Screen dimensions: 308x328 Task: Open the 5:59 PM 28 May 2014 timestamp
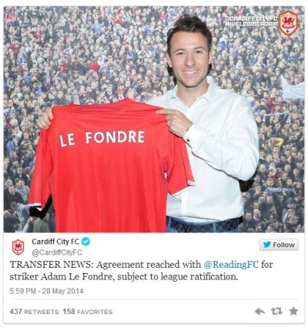[x=46, y=291]
